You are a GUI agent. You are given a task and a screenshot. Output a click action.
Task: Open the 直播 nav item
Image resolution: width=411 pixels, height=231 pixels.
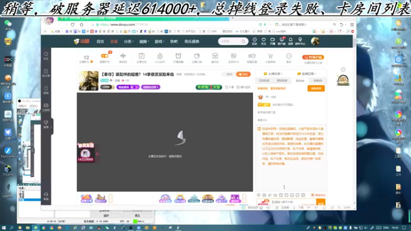(x=114, y=42)
